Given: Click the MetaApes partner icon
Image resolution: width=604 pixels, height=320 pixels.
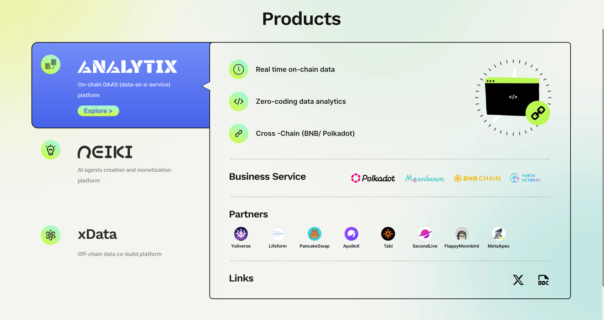Looking at the screenshot, I should pos(499,233).
